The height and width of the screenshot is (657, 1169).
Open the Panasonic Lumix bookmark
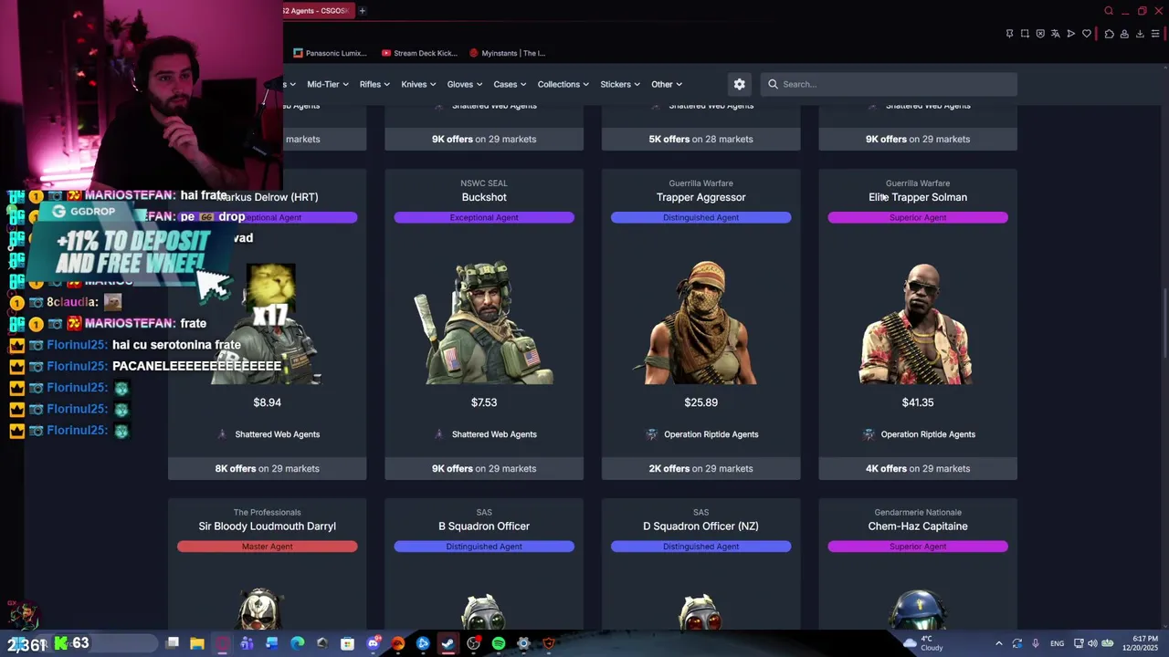click(331, 53)
